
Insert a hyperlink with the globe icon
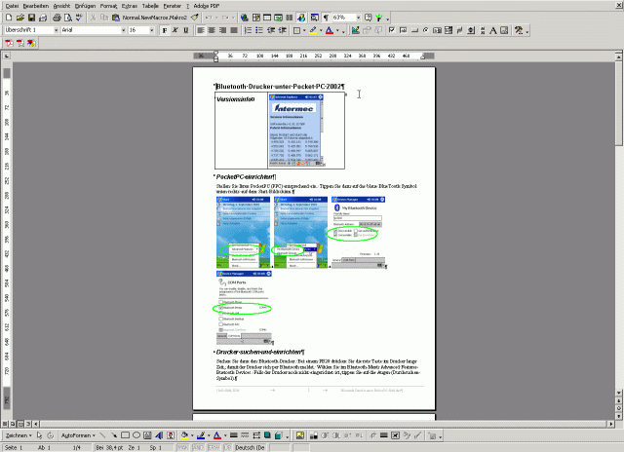pos(245,18)
